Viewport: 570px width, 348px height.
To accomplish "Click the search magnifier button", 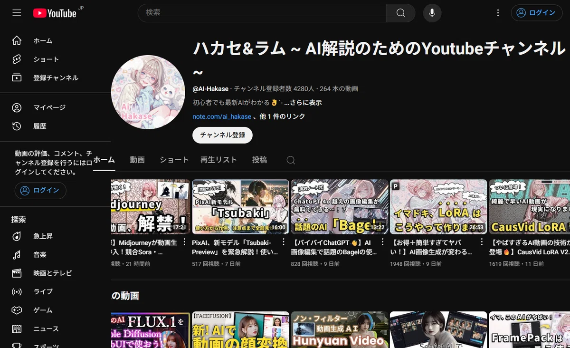I will click(400, 13).
